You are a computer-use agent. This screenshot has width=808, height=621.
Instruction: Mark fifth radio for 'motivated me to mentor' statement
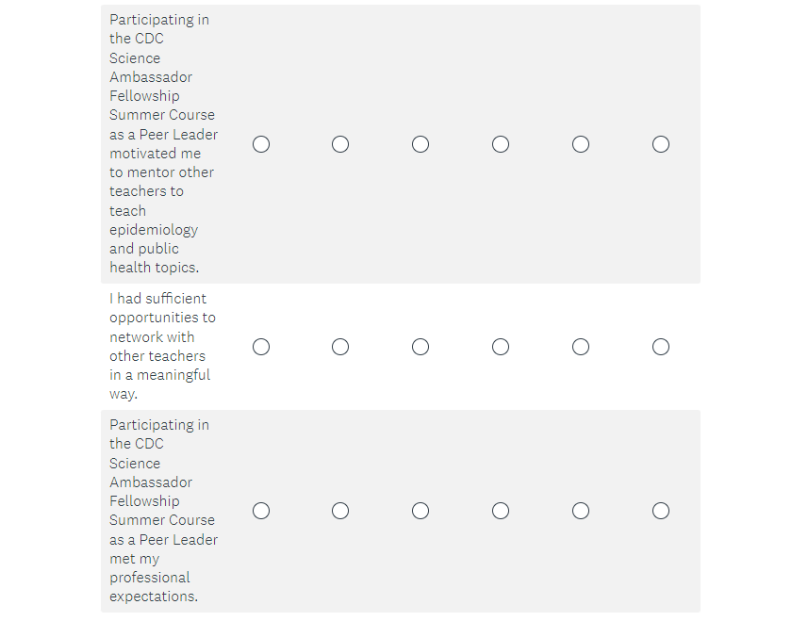coord(581,144)
